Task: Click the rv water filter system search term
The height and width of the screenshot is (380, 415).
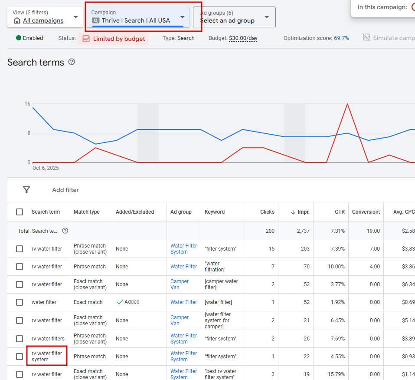Action: pyautogui.click(x=46, y=357)
